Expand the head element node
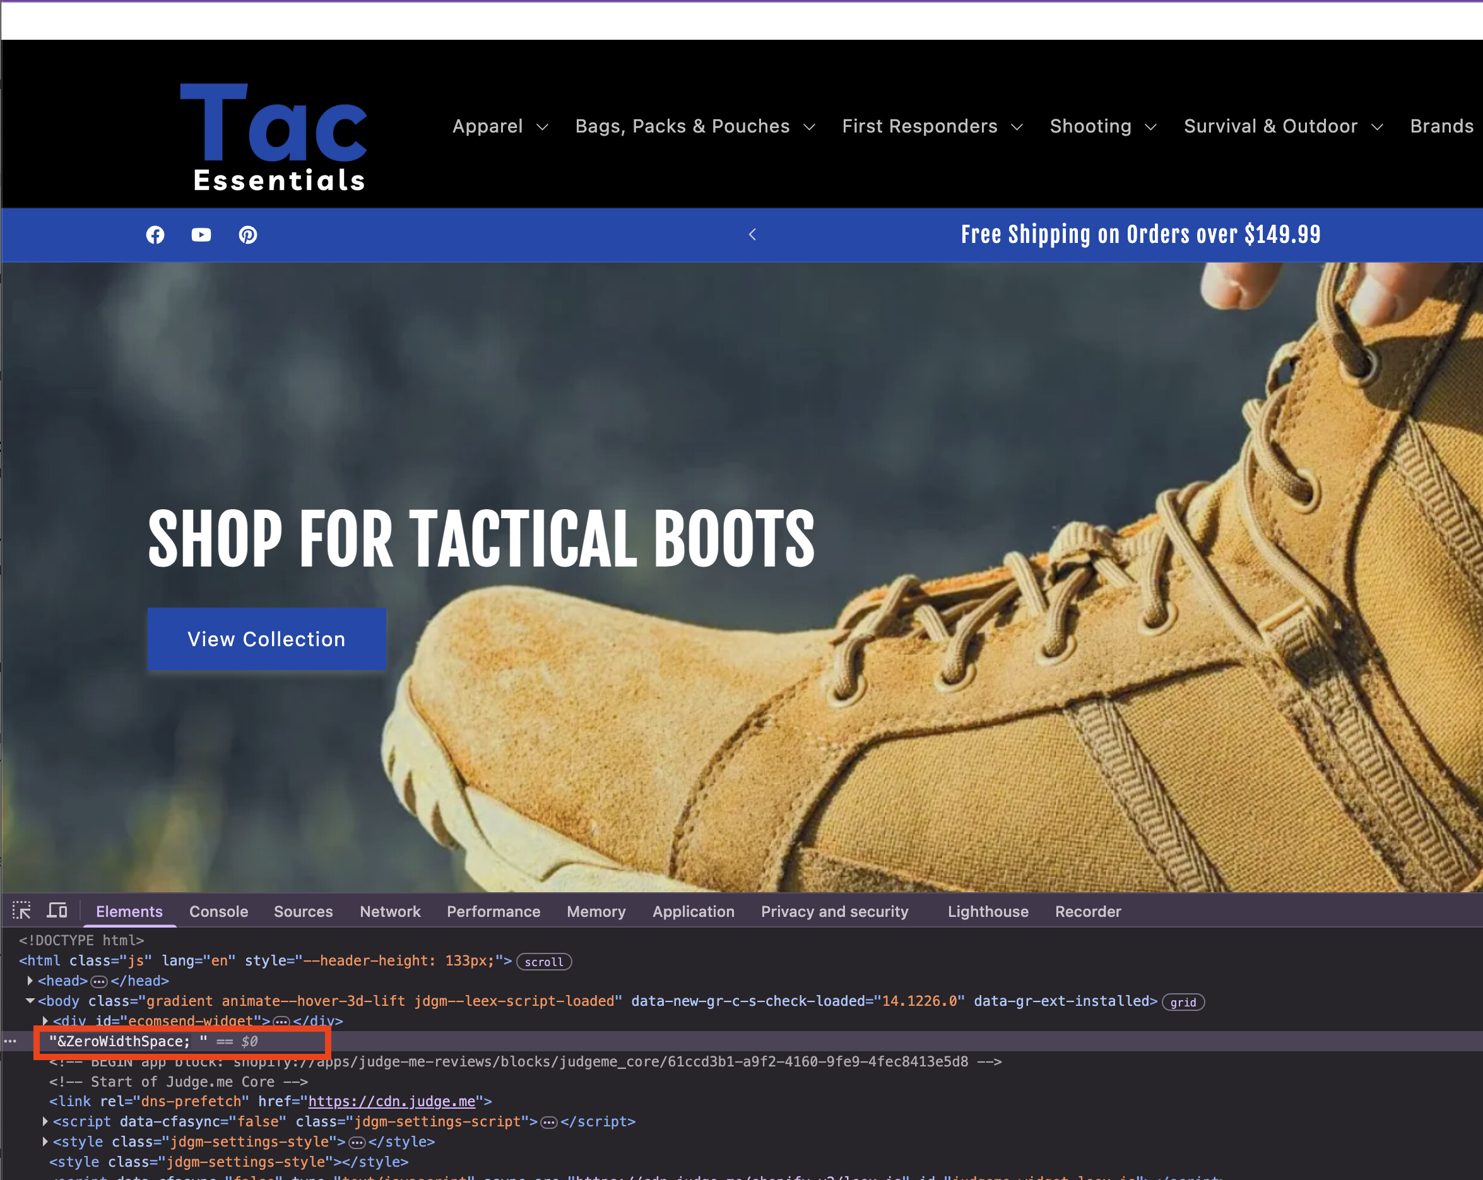Image resolution: width=1483 pixels, height=1180 pixels. coord(30,981)
